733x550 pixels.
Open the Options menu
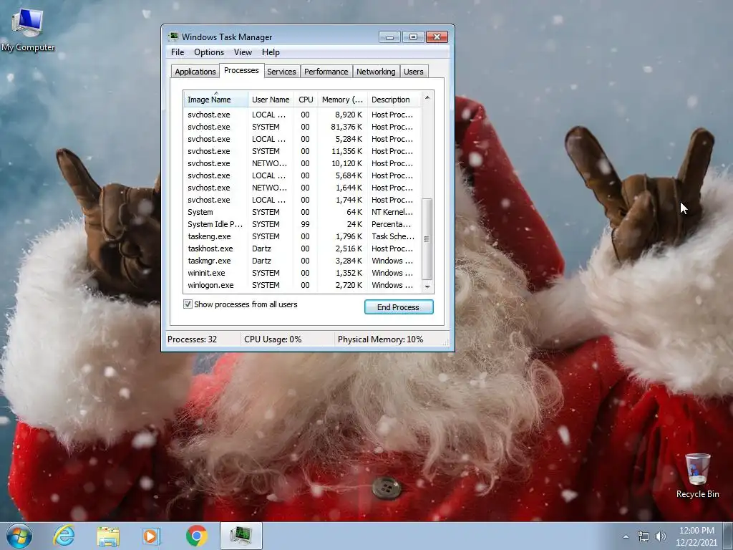[209, 52]
